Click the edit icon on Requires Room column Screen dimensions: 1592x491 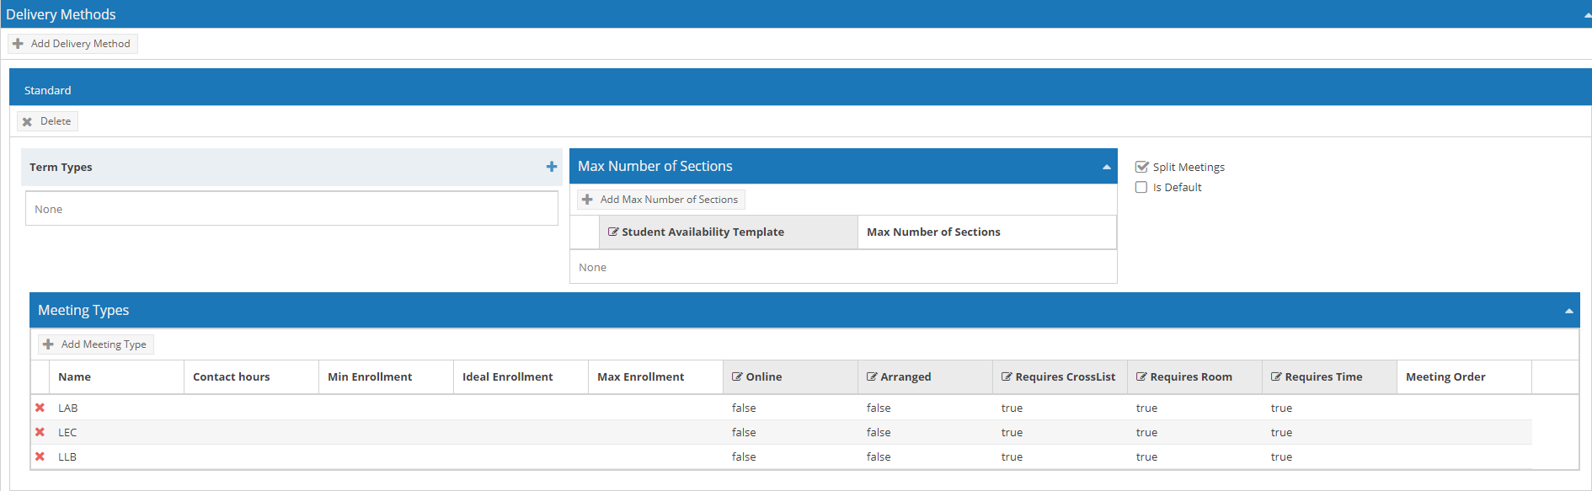click(x=1141, y=376)
